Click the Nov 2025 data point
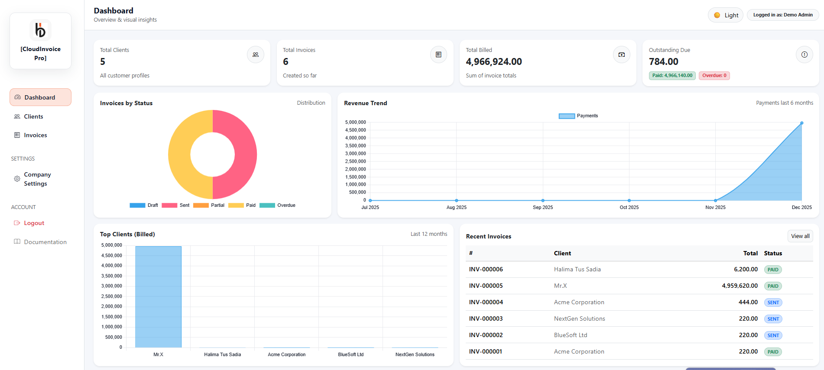 point(715,200)
